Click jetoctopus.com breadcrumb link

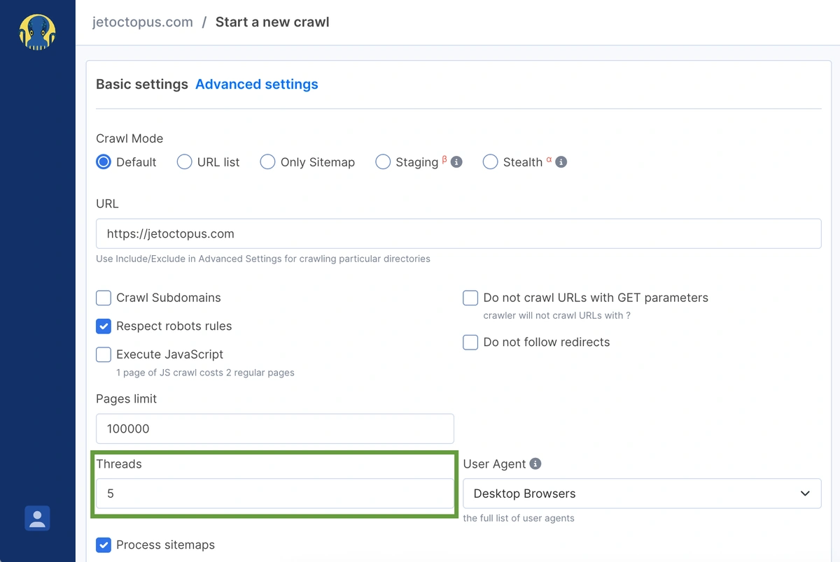click(x=143, y=22)
